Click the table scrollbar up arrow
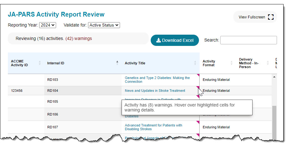287x148 pixels. (274, 77)
